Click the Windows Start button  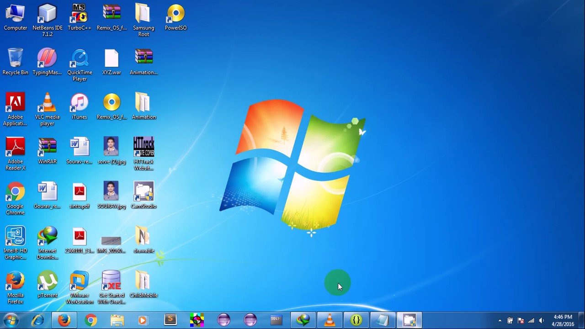pos(11,320)
